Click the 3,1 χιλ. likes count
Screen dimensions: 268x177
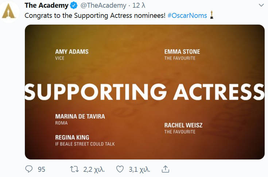click(139, 169)
